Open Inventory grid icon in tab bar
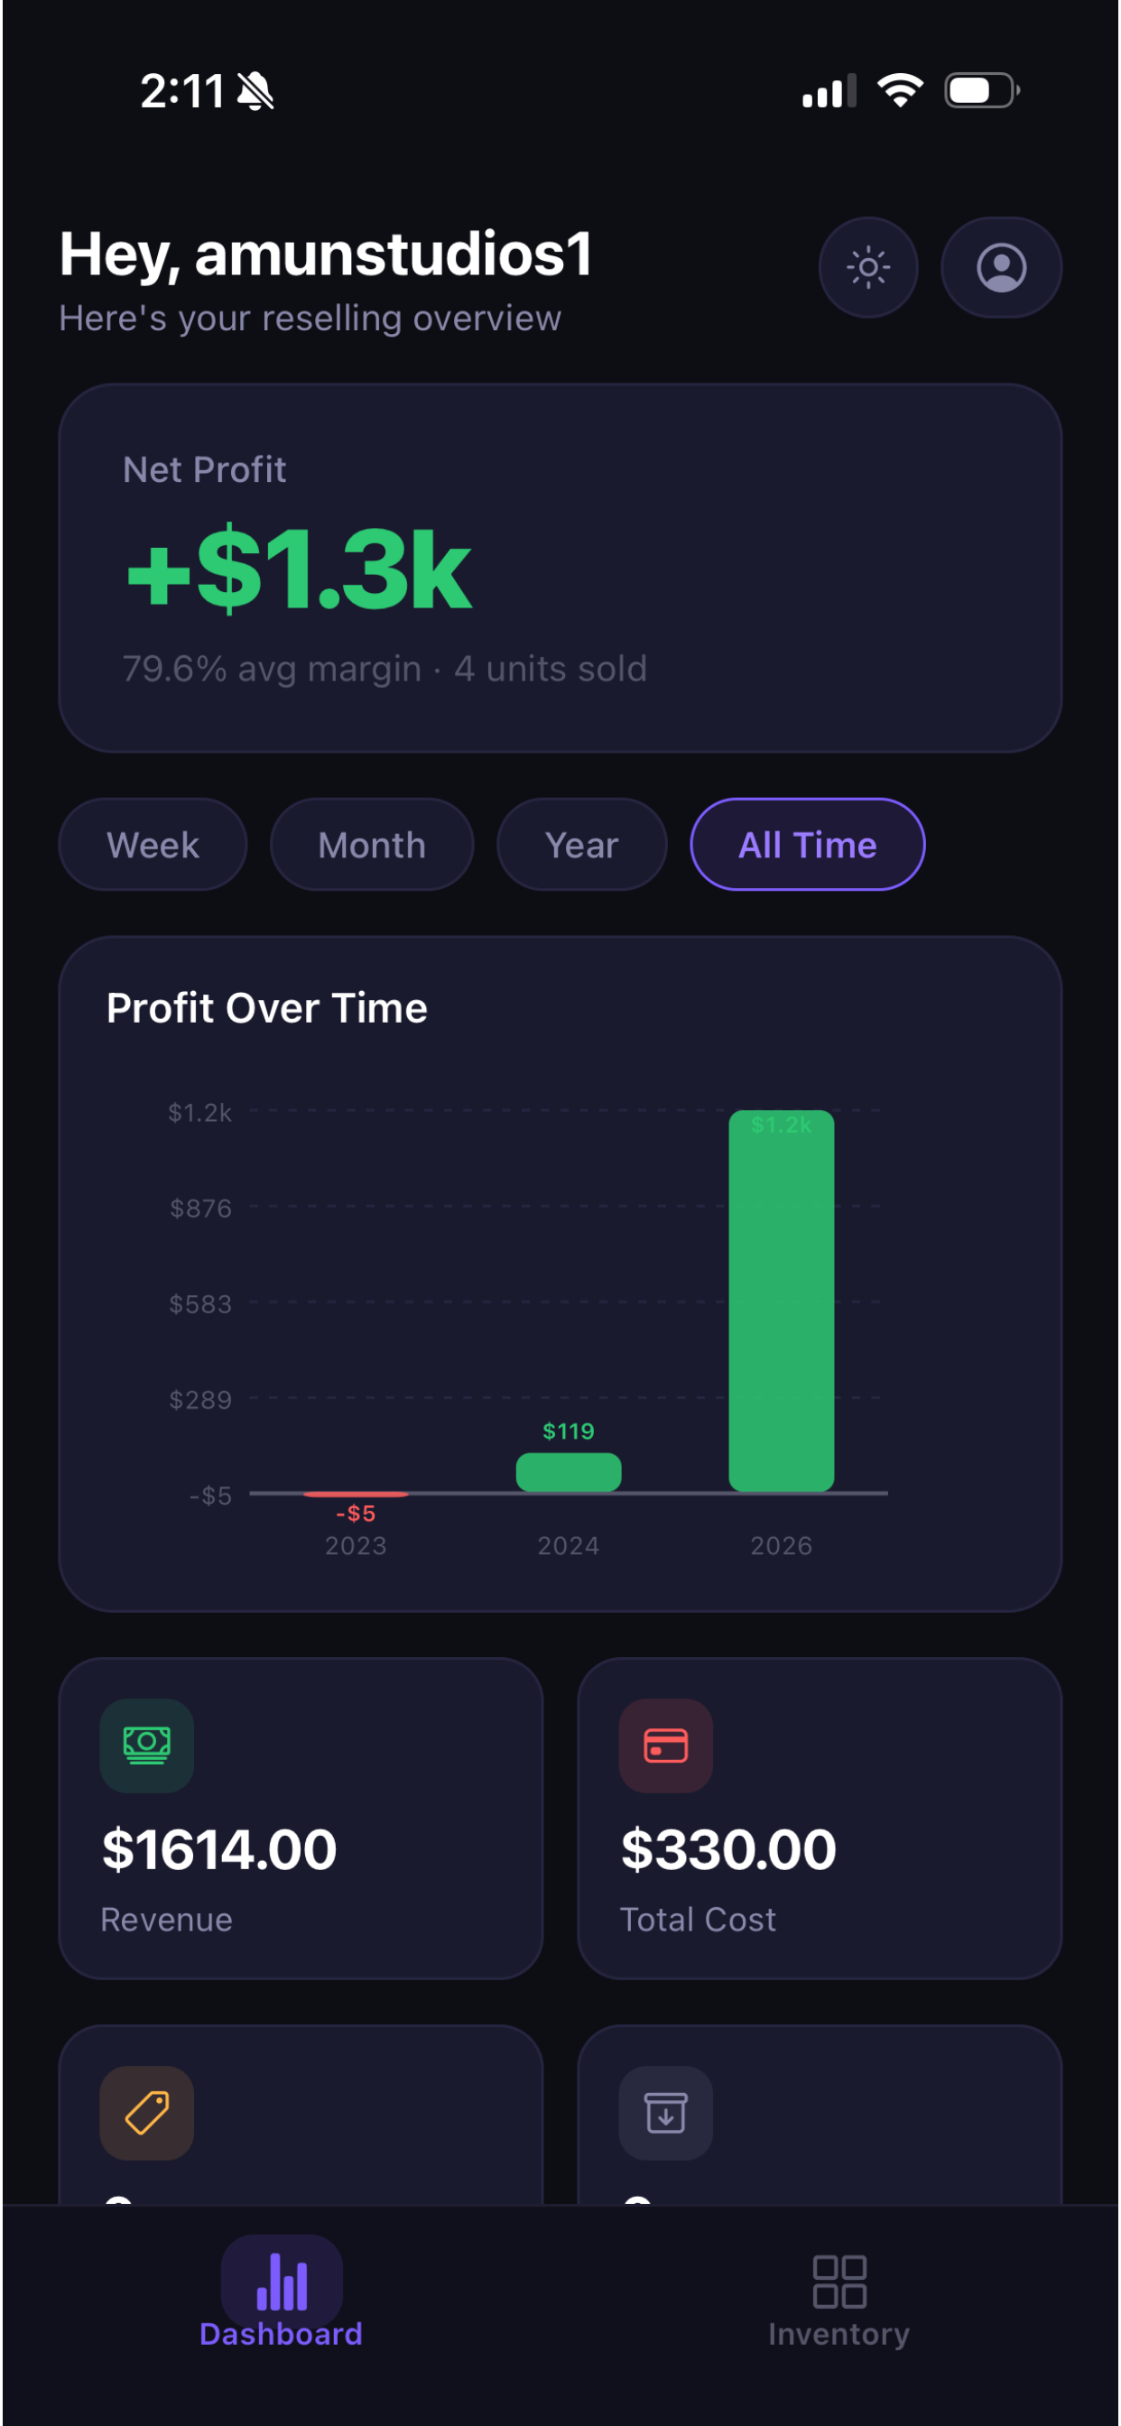 point(838,2281)
